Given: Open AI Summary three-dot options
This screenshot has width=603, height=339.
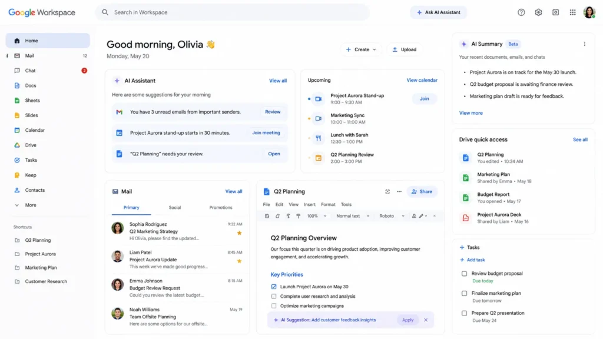Looking at the screenshot, I should click(585, 44).
